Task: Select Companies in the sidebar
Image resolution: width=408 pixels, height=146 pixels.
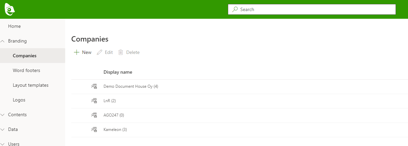Action: 33,56
